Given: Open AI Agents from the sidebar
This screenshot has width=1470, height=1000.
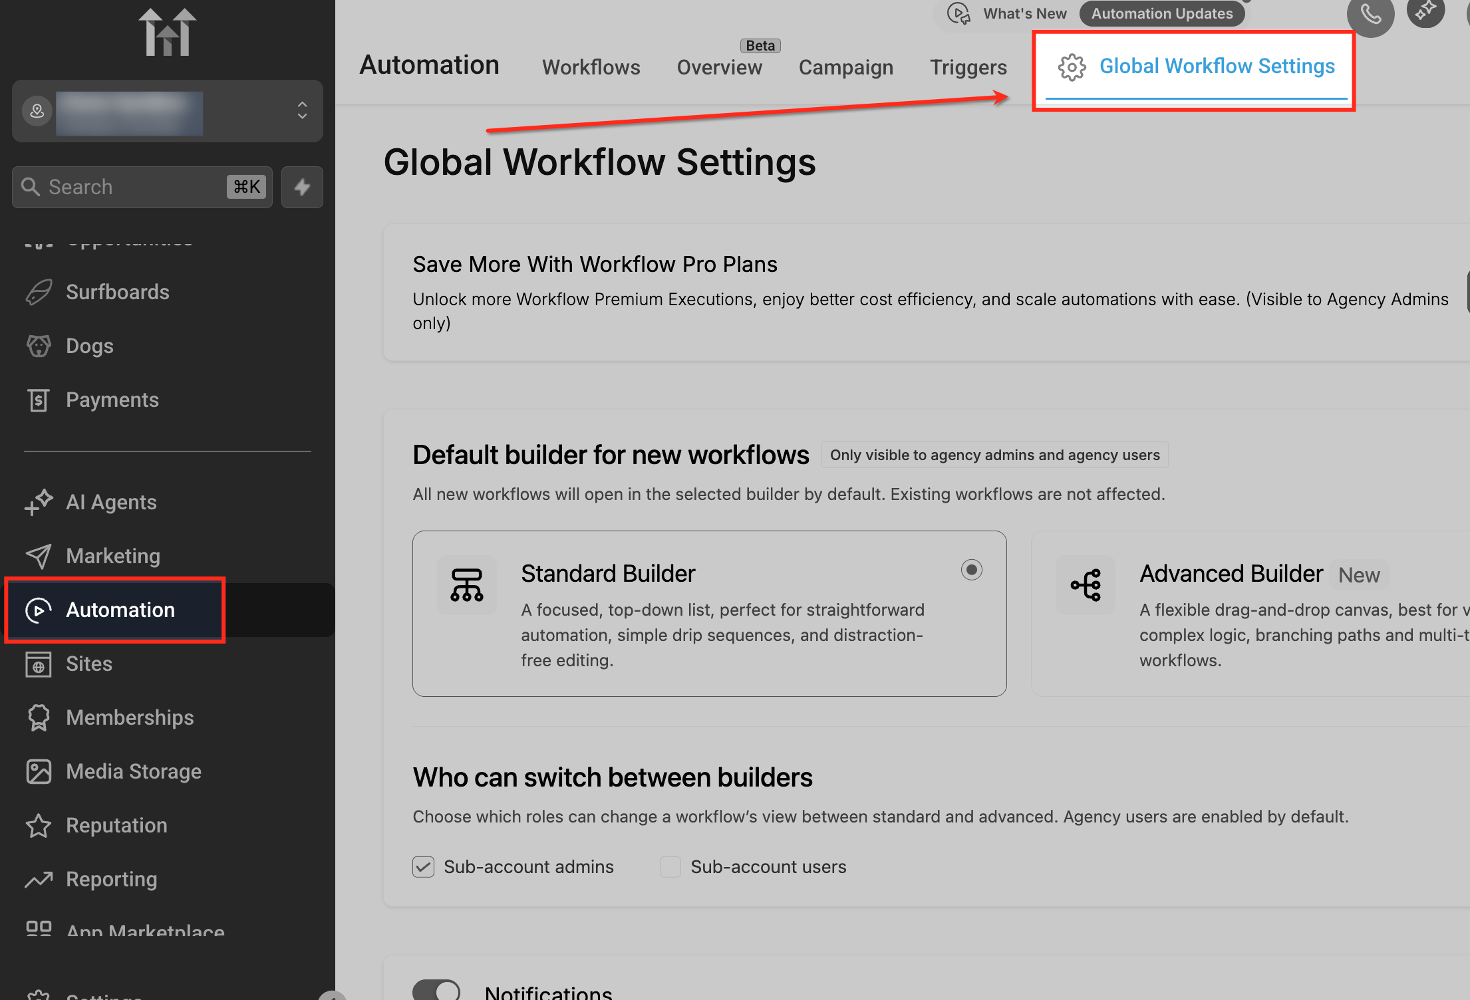Looking at the screenshot, I should [x=111, y=502].
